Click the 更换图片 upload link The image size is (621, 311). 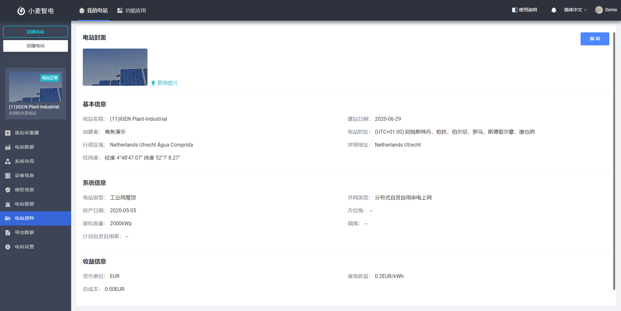pos(164,83)
